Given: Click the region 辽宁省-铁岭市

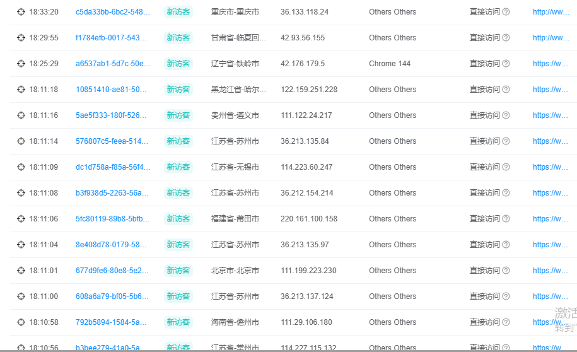Looking at the screenshot, I should click(235, 63).
